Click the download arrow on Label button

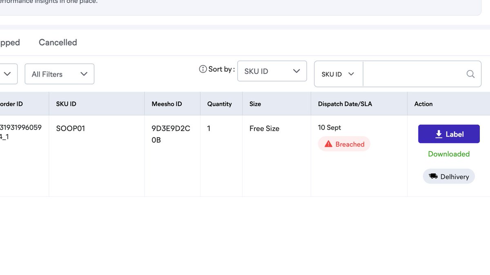(x=439, y=134)
